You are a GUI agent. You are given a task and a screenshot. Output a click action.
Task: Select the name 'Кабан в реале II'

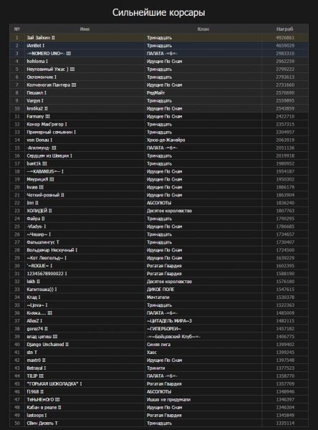(x=44, y=408)
